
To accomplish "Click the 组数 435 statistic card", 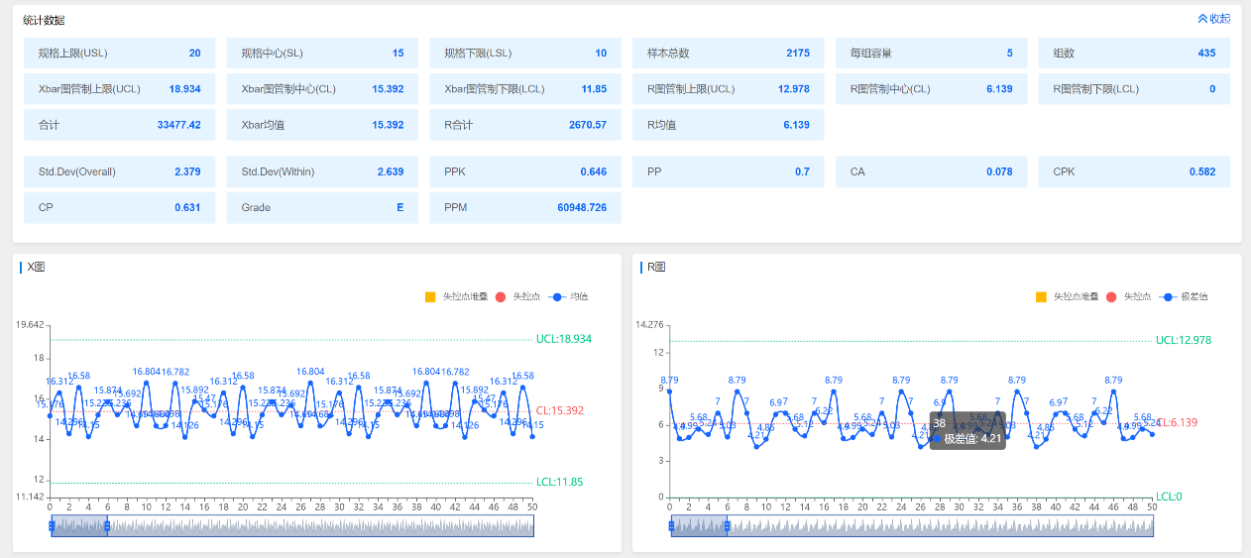I will [1134, 54].
